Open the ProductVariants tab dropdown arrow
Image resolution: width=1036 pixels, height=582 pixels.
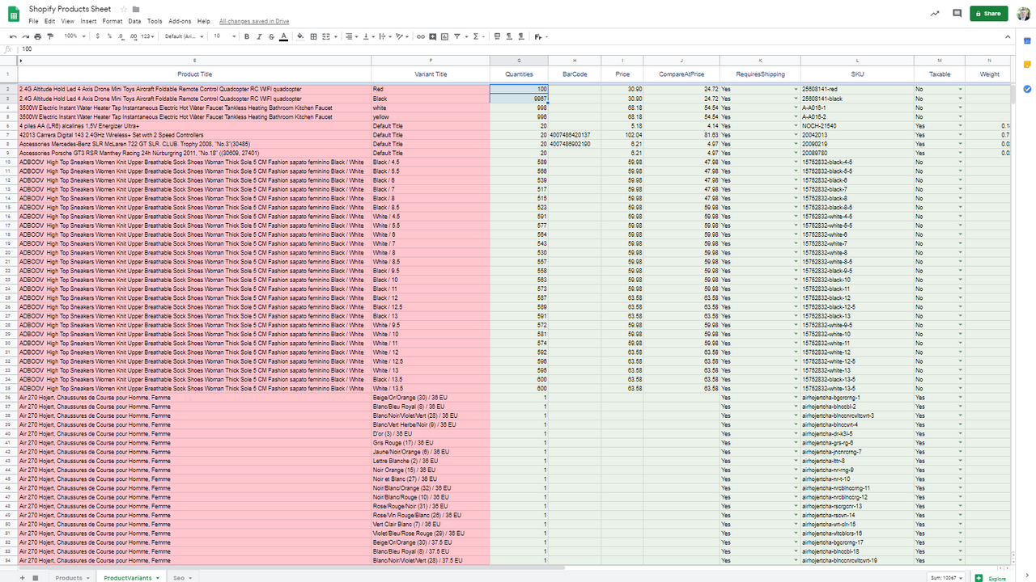coord(157,578)
